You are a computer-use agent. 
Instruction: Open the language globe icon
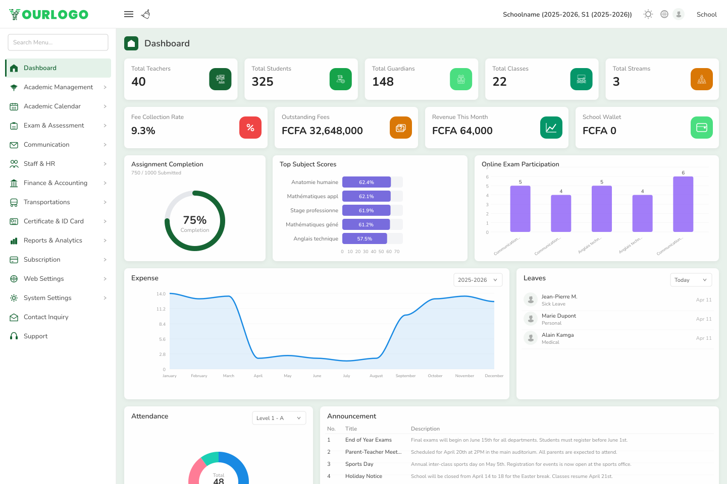pyautogui.click(x=664, y=14)
